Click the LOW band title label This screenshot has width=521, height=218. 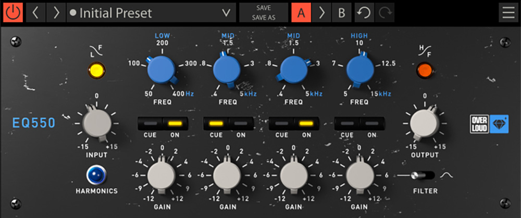[162, 36]
